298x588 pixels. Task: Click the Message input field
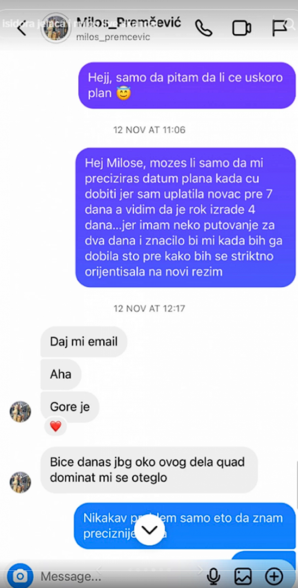pos(119,576)
